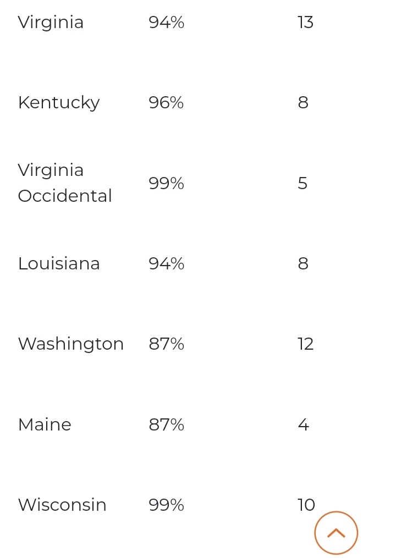Click the orange scroll-to-top arrow button
396x558 pixels.
336,533
